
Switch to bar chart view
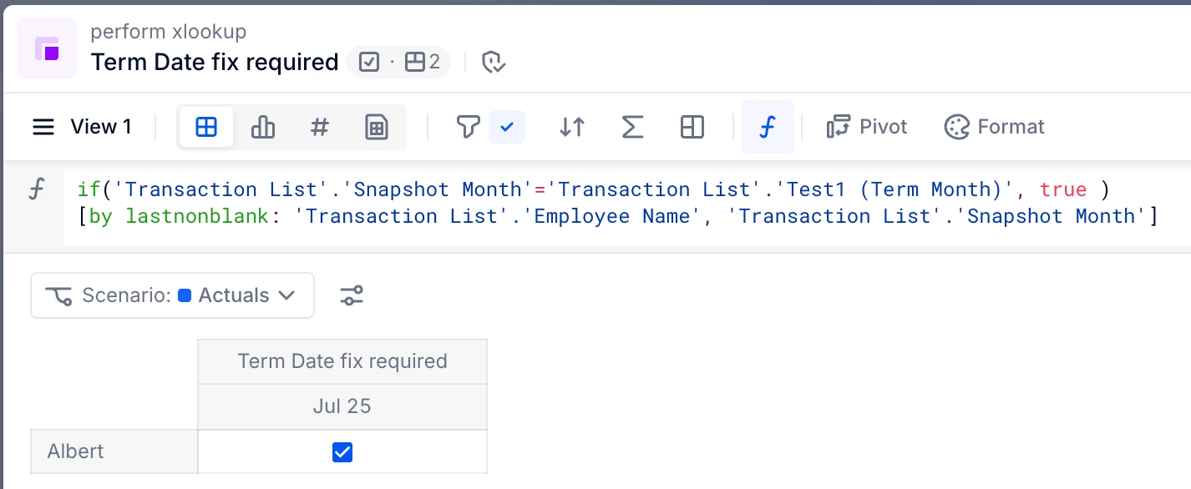263,127
